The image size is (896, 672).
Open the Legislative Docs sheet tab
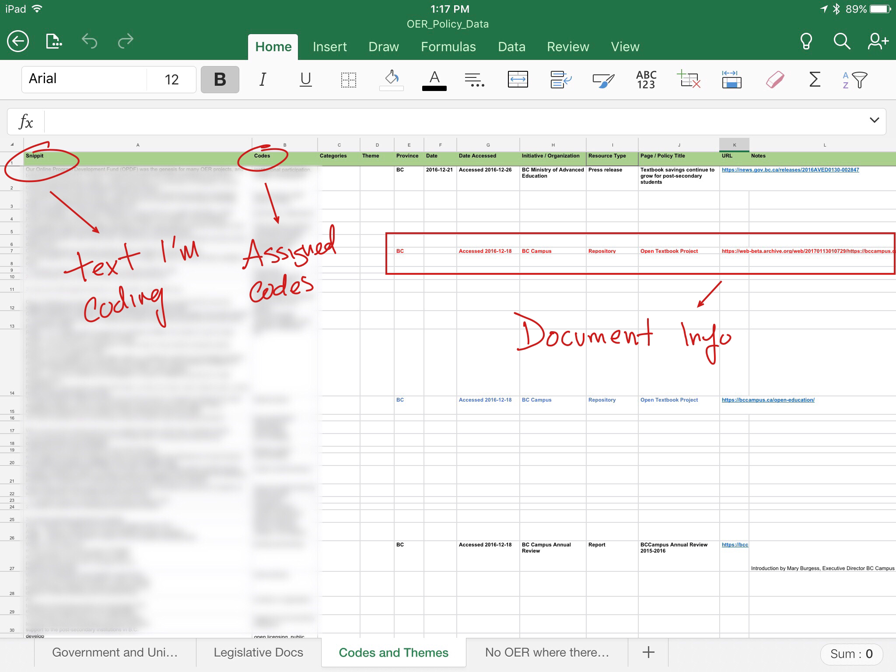coord(258,652)
